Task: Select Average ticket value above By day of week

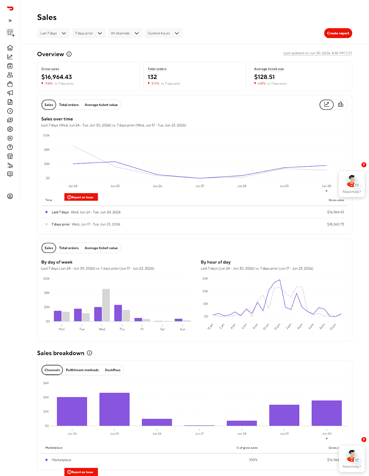Action: click(101, 248)
